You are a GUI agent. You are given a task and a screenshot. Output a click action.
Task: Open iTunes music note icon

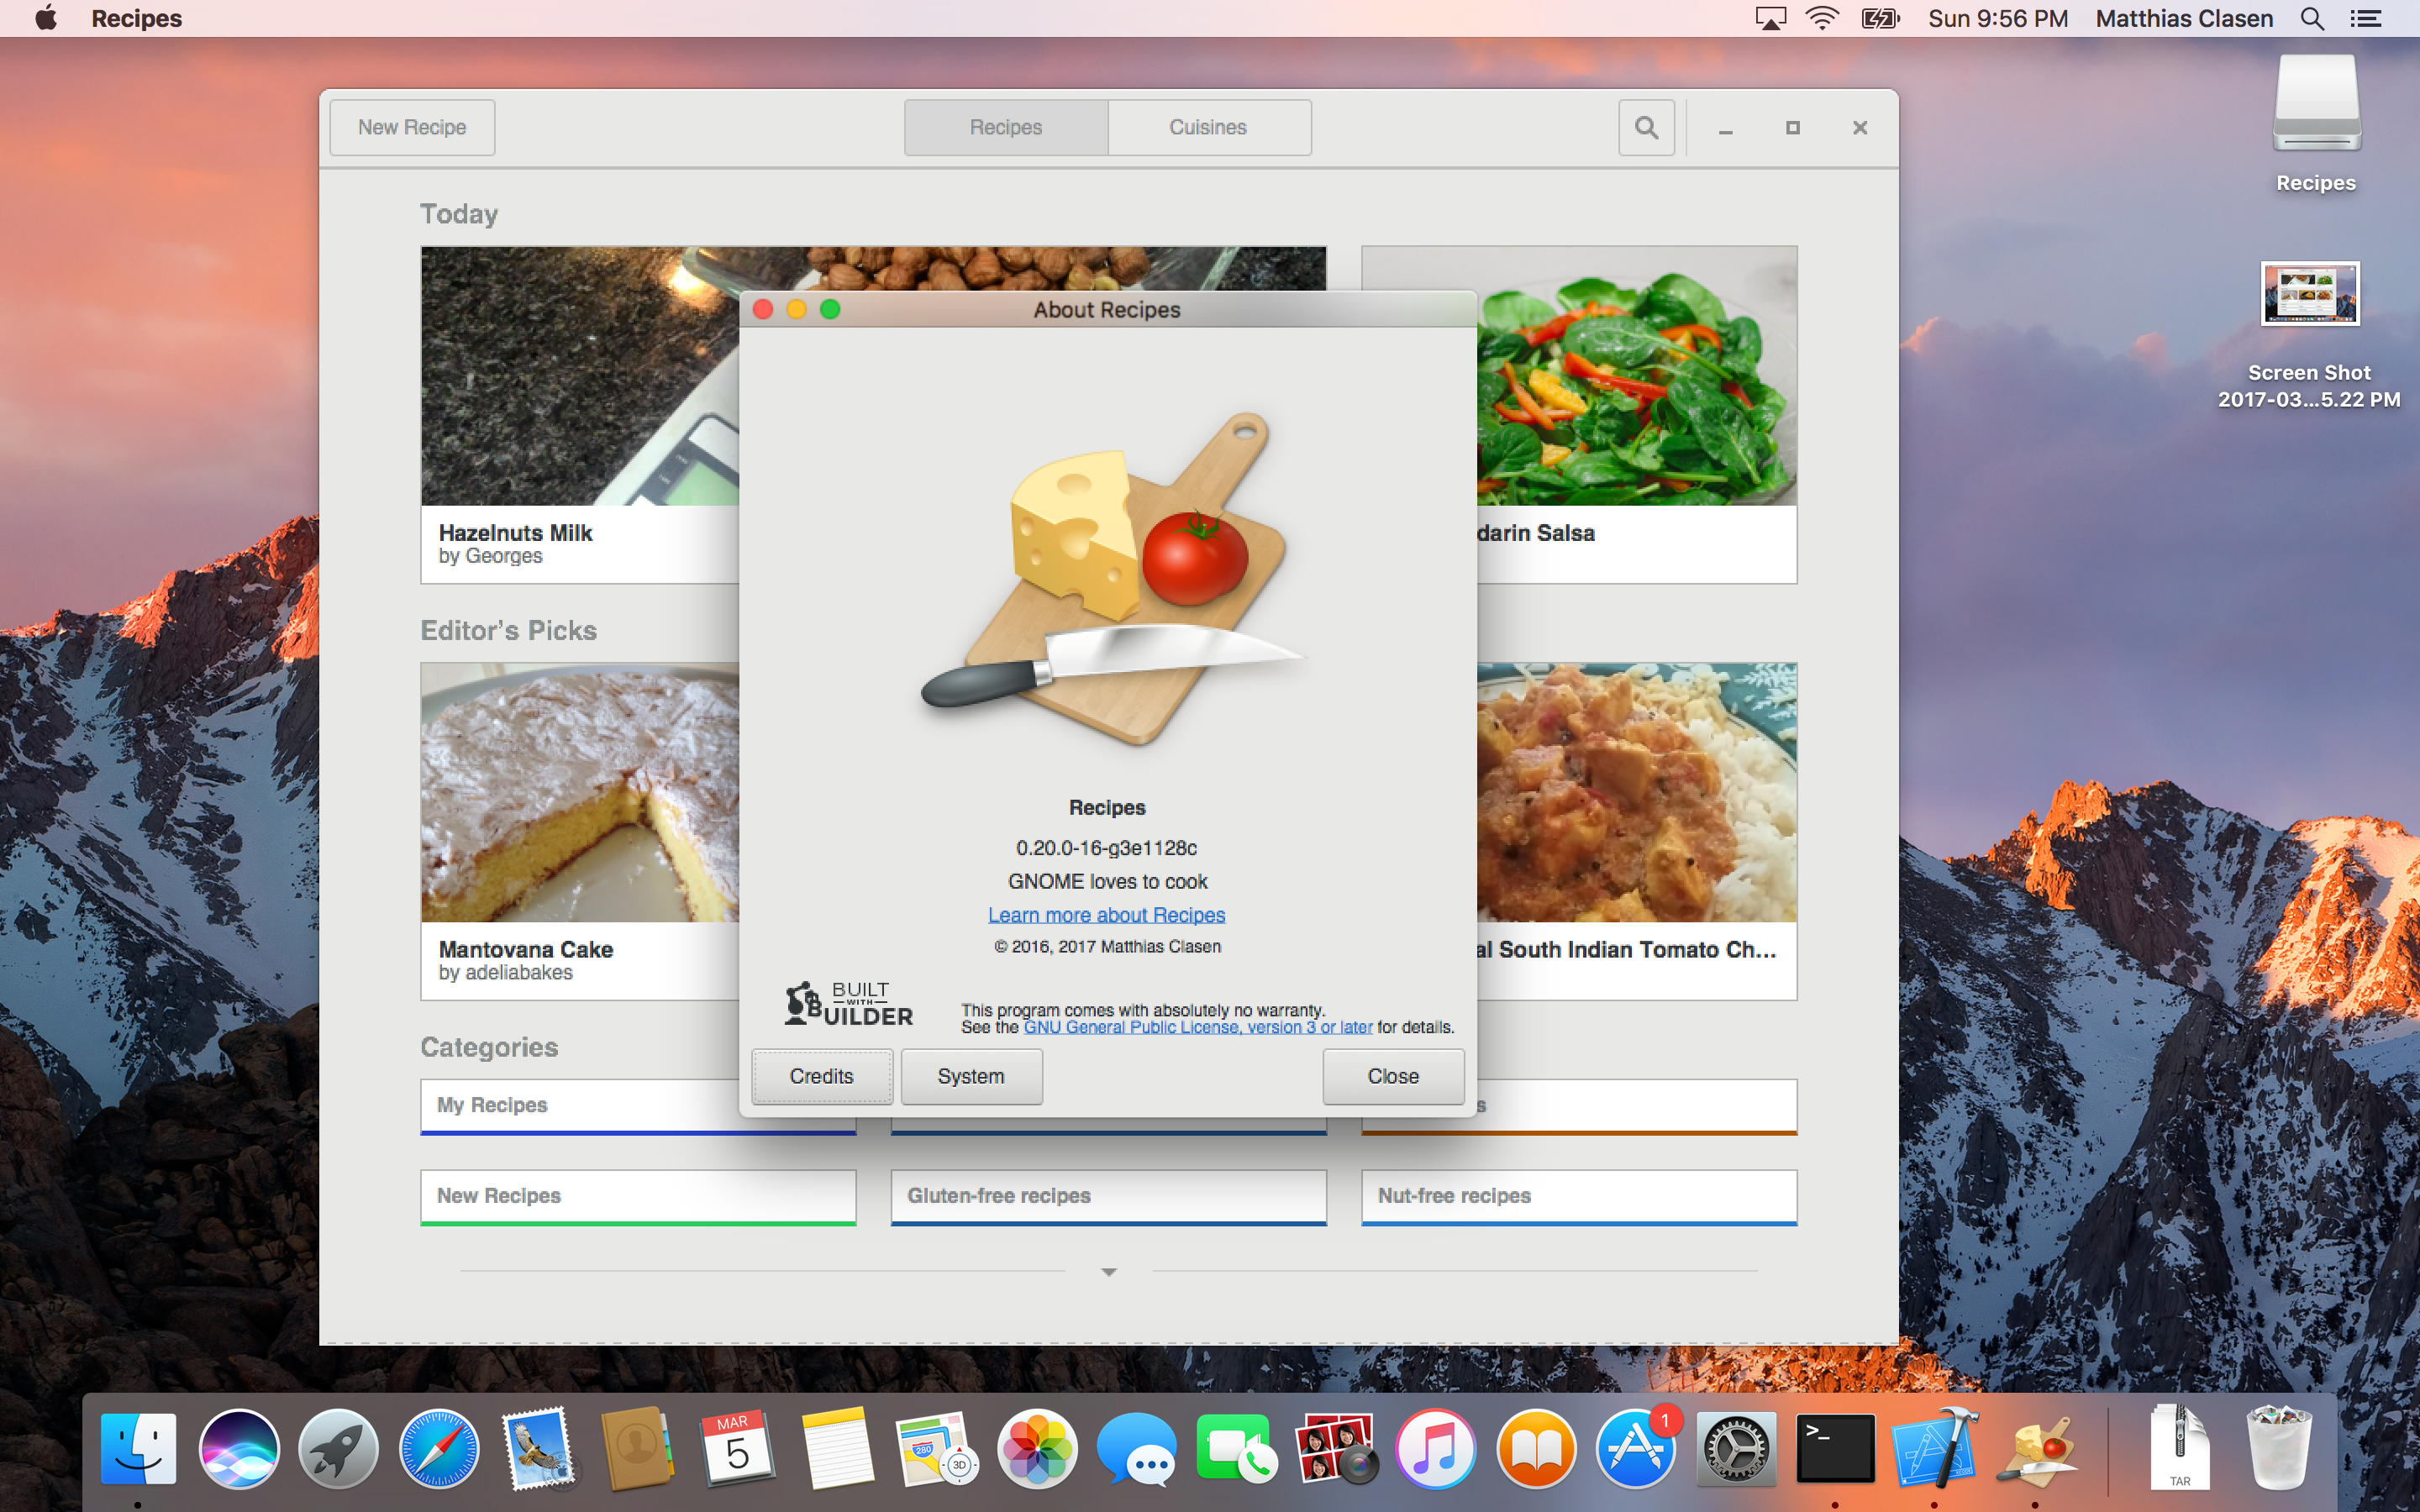(x=1436, y=1448)
